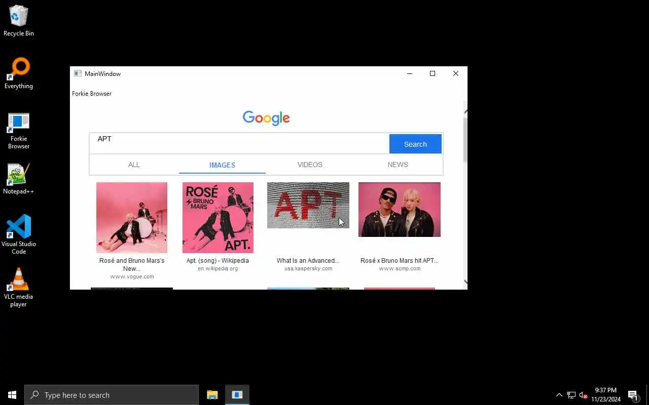Screen dimensions: 649x405
Task: Click the www.vogue.com source text
Action: pyautogui.click(x=132, y=277)
